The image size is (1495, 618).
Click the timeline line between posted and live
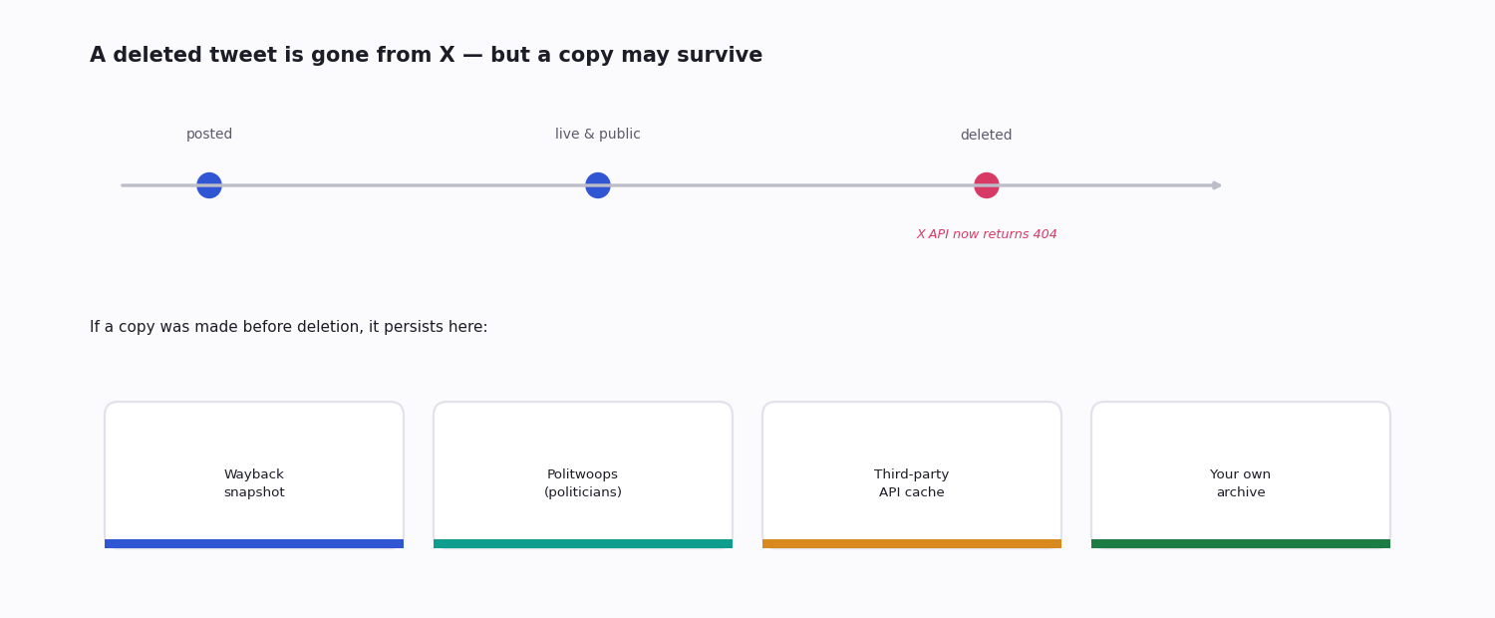pyautogui.click(x=404, y=185)
